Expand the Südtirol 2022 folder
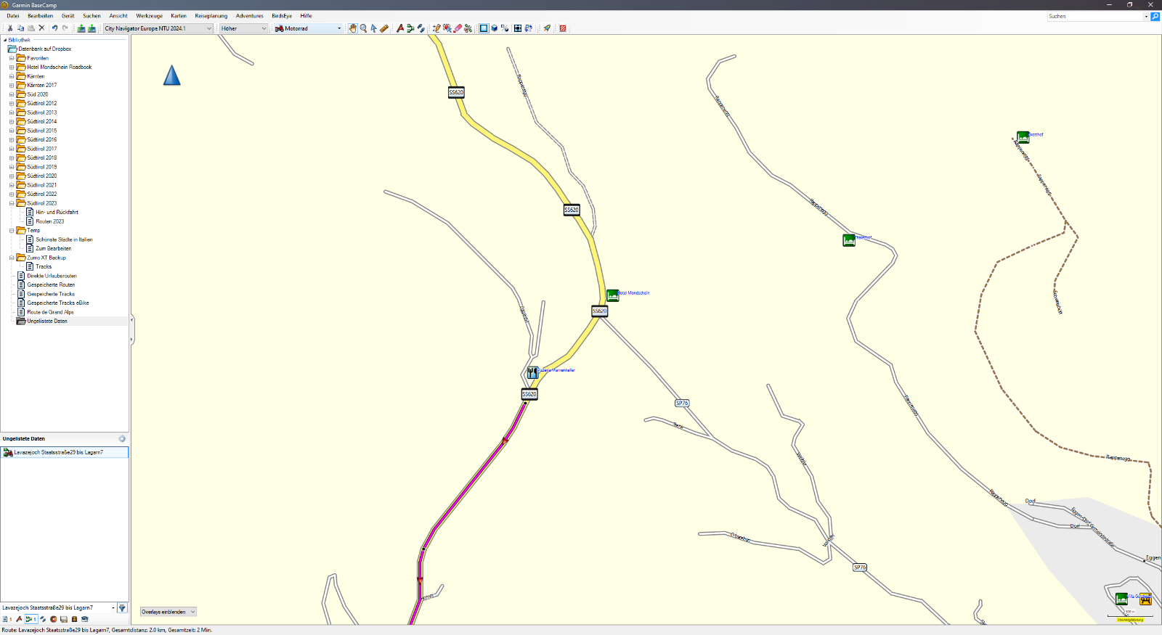Screen dimensions: 1162x635 tap(12, 194)
